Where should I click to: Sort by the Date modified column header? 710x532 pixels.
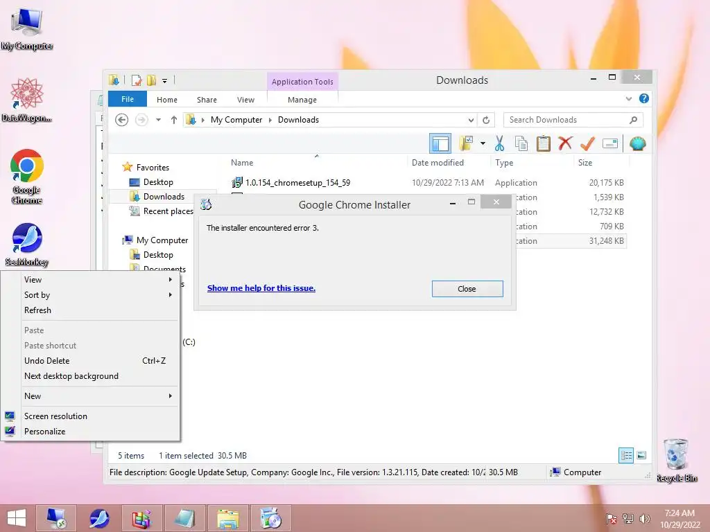click(438, 162)
